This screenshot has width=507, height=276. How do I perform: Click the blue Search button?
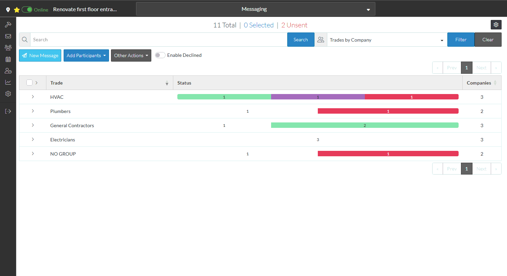pos(301,40)
